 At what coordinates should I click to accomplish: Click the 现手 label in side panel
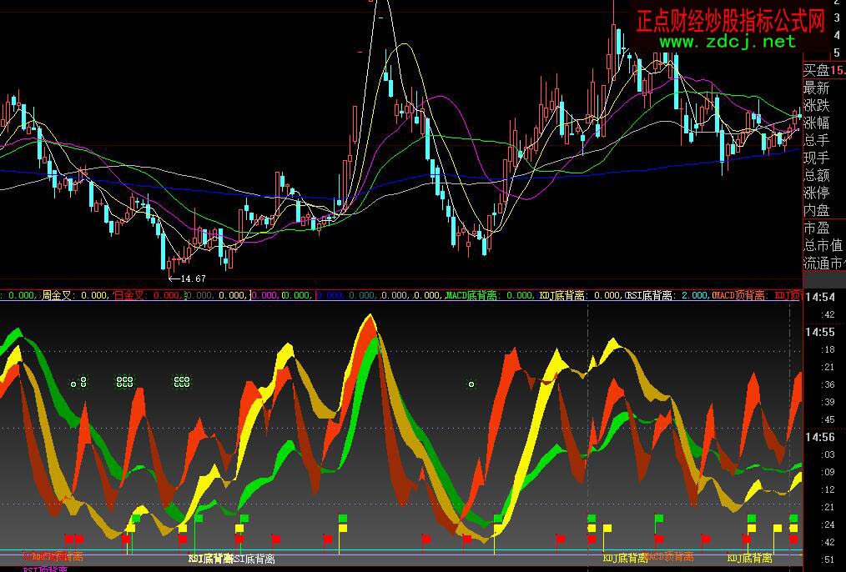(816, 158)
